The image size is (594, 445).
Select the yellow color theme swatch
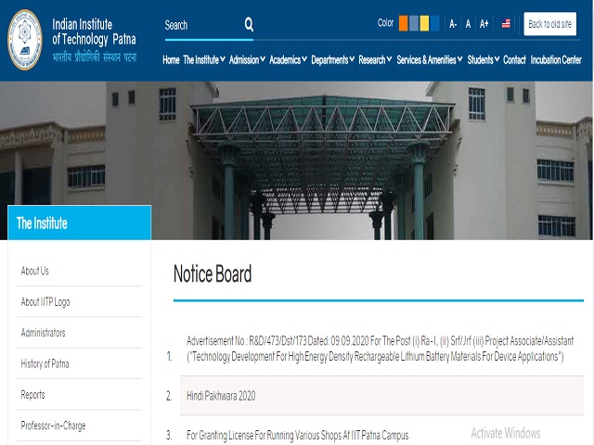(x=425, y=24)
